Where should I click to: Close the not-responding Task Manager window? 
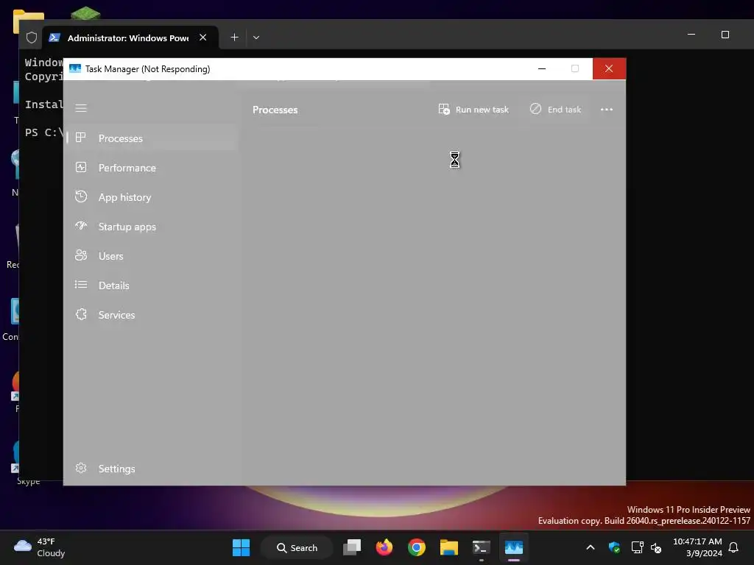pos(609,68)
